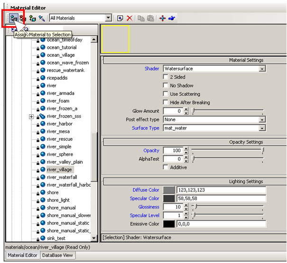Click the blue teapot icon
Image resolution: width=287 pixels, height=263 pixels.
[172, 18]
